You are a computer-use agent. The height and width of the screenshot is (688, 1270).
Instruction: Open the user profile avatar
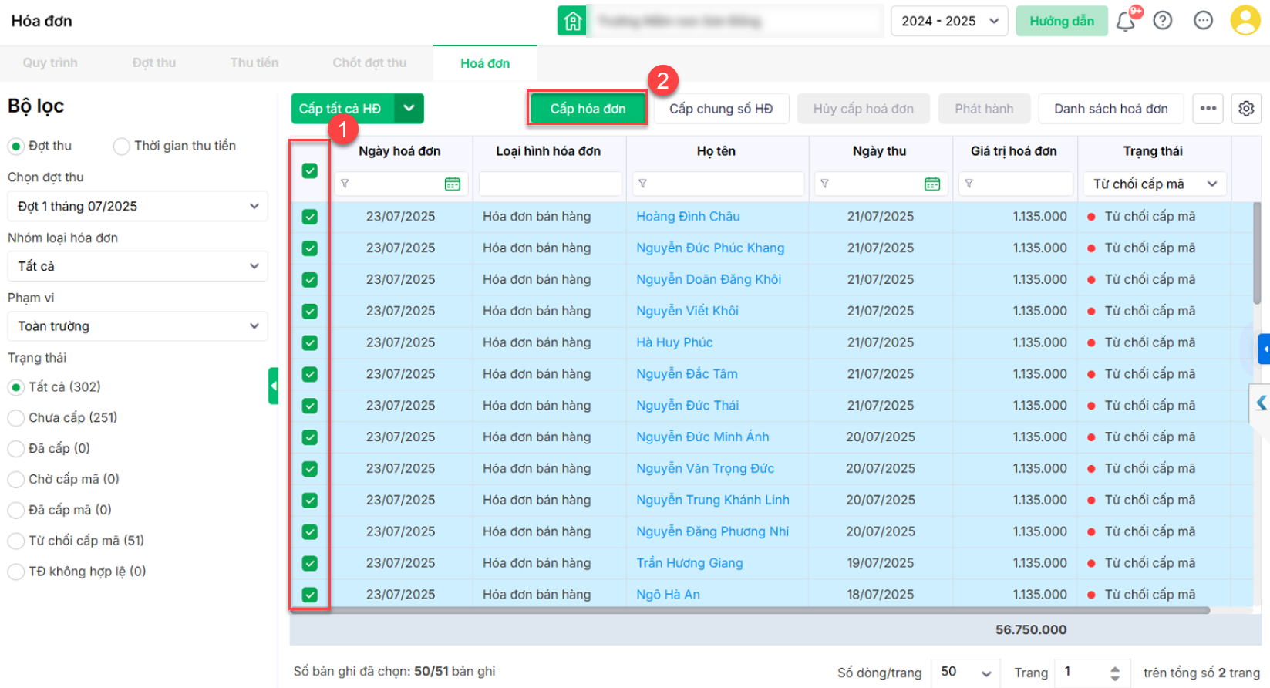[1245, 21]
